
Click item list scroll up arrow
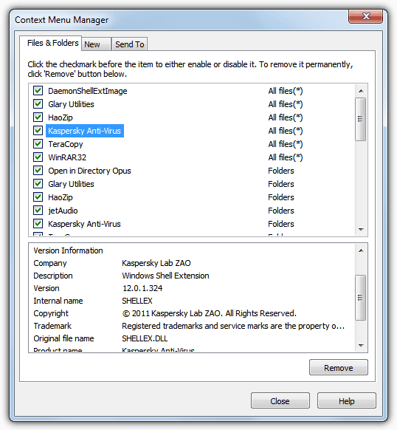point(361,91)
